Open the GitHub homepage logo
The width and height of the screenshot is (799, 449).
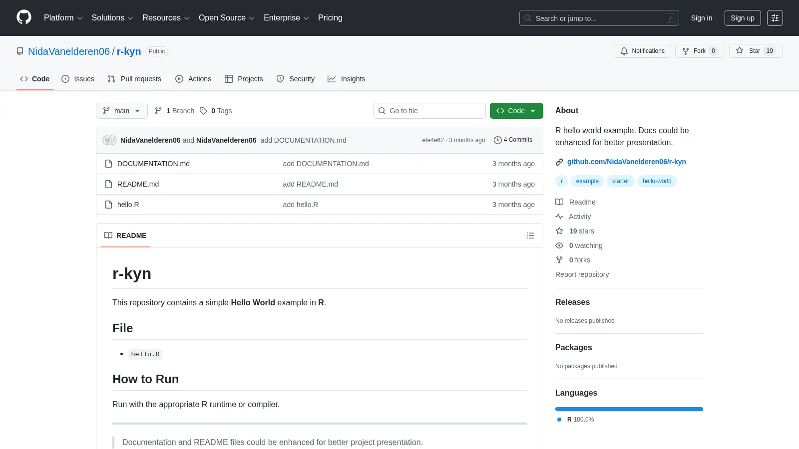(x=24, y=17)
